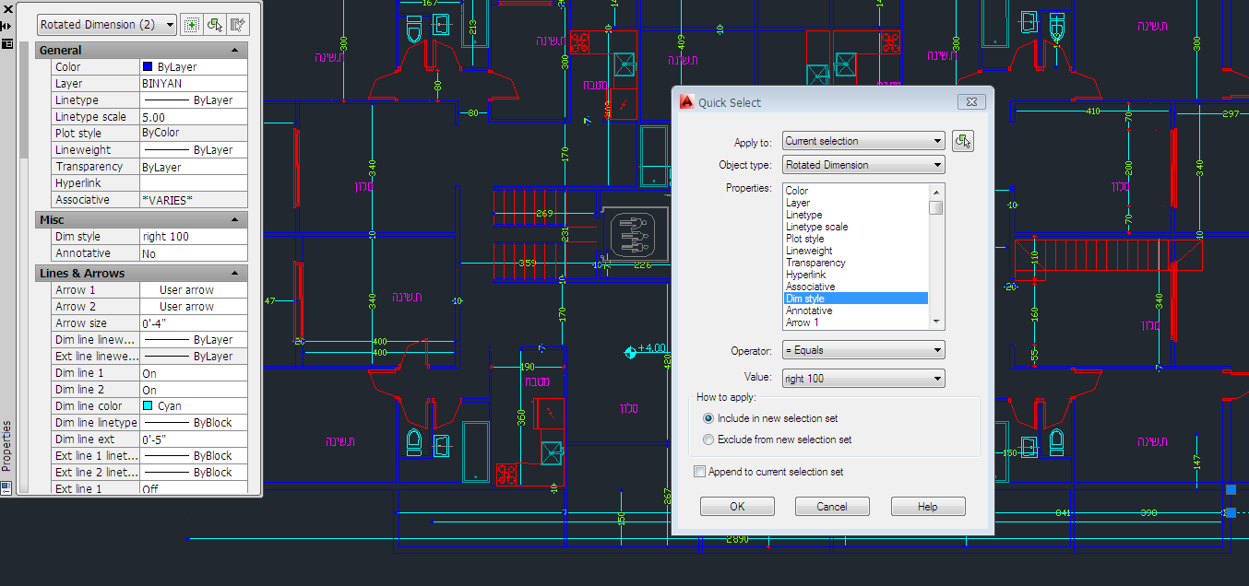Pick 'Annotative' from the Quick Select properties list

809,311
